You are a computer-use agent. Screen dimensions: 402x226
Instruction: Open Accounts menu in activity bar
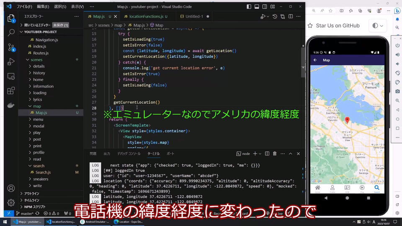(x=11, y=188)
